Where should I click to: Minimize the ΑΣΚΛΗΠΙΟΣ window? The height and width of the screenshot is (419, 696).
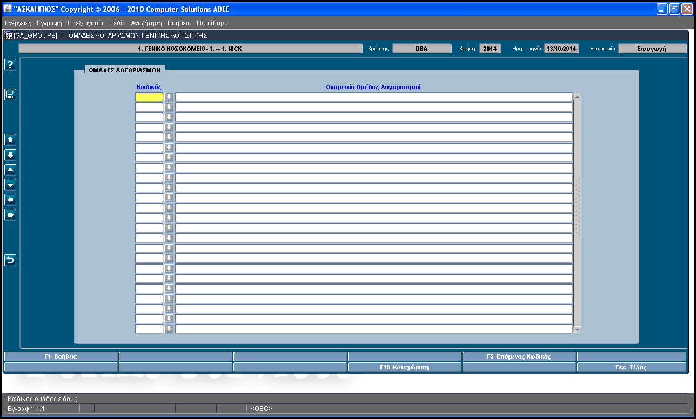[662, 9]
